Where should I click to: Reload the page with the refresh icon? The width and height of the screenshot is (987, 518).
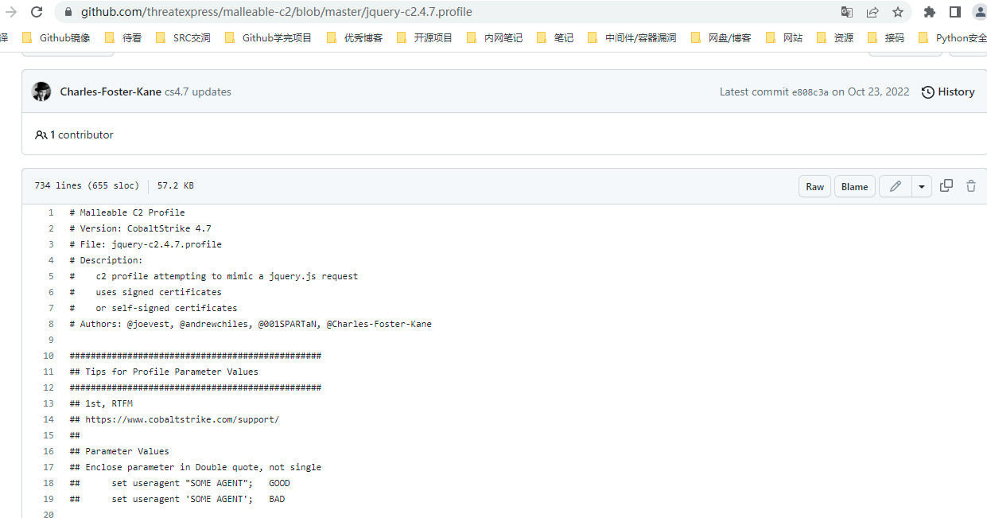37,12
